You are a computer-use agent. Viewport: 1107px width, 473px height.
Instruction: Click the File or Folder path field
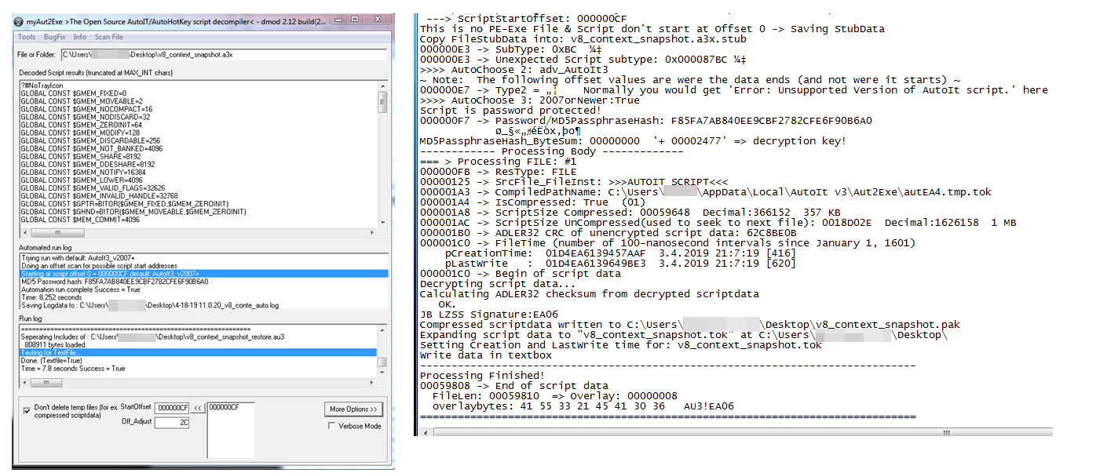point(224,55)
